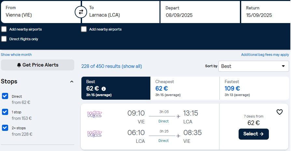This screenshot has height=151, width=291.
Task: Click the outbound Wizz Air logo
Action: click(94, 114)
